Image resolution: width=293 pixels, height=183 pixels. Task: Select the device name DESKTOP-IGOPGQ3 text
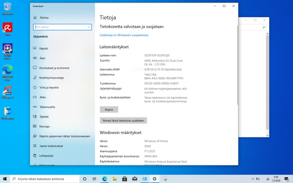(157, 55)
